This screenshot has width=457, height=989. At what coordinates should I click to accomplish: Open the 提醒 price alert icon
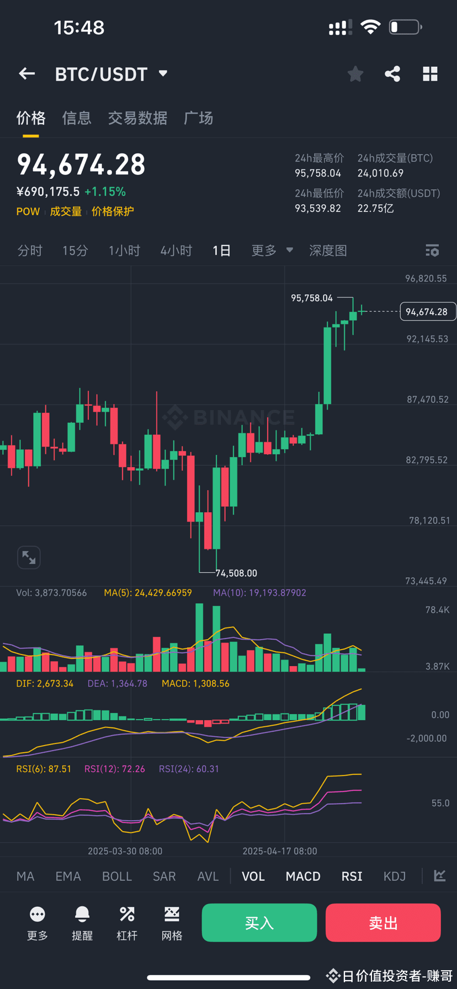tap(82, 922)
